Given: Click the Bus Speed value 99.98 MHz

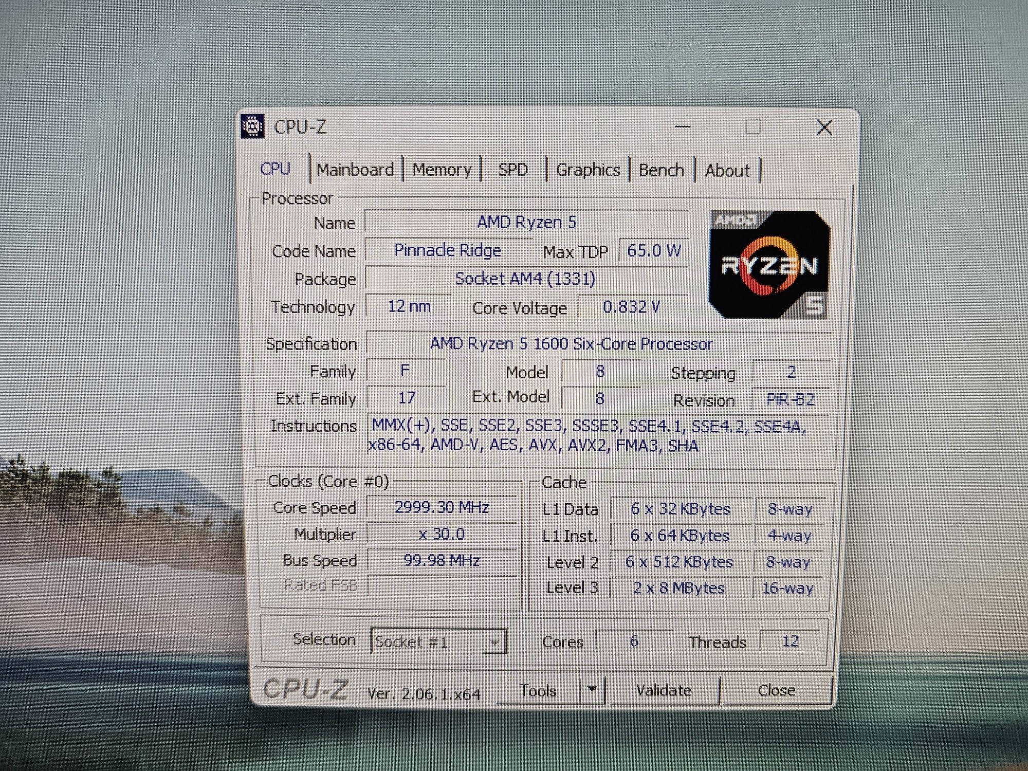Looking at the screenshot, I should [442, 560].
